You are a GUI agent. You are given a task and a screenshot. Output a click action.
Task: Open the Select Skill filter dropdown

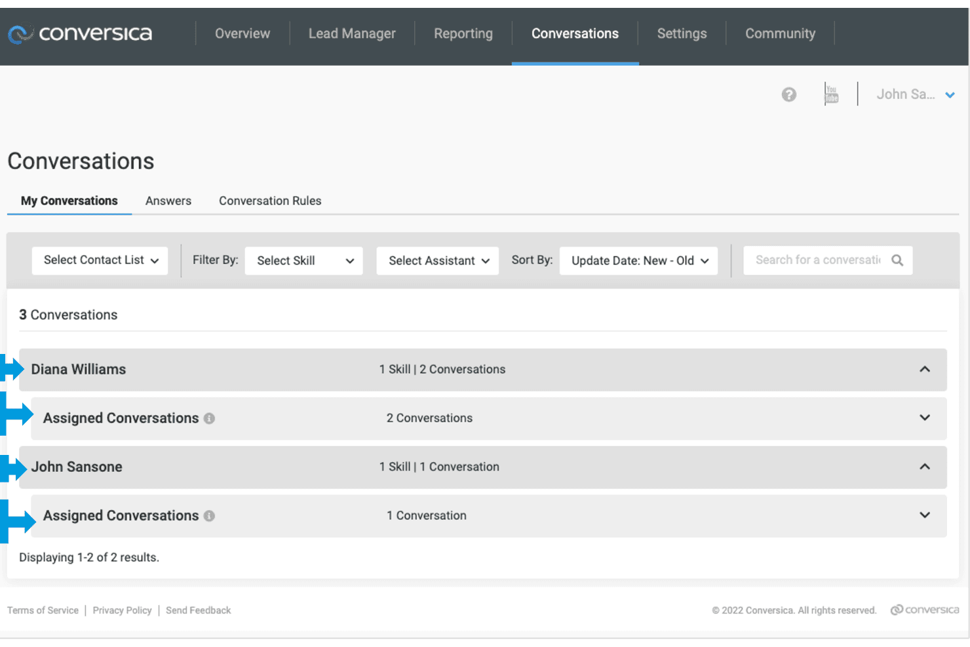click(303, 260)
